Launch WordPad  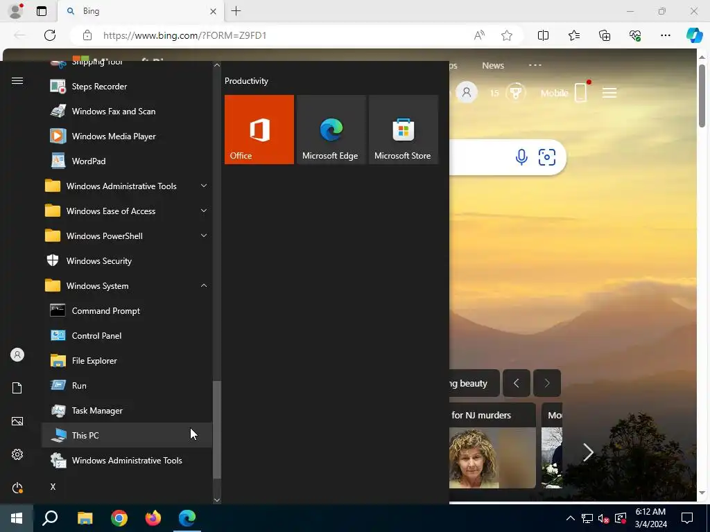pos(127,161)
